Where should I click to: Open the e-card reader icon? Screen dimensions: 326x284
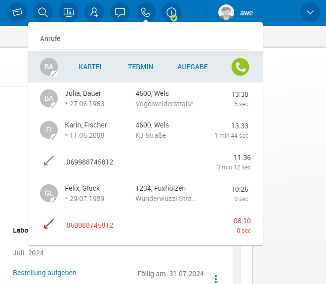pyautogui.click(x=17, y=12)
